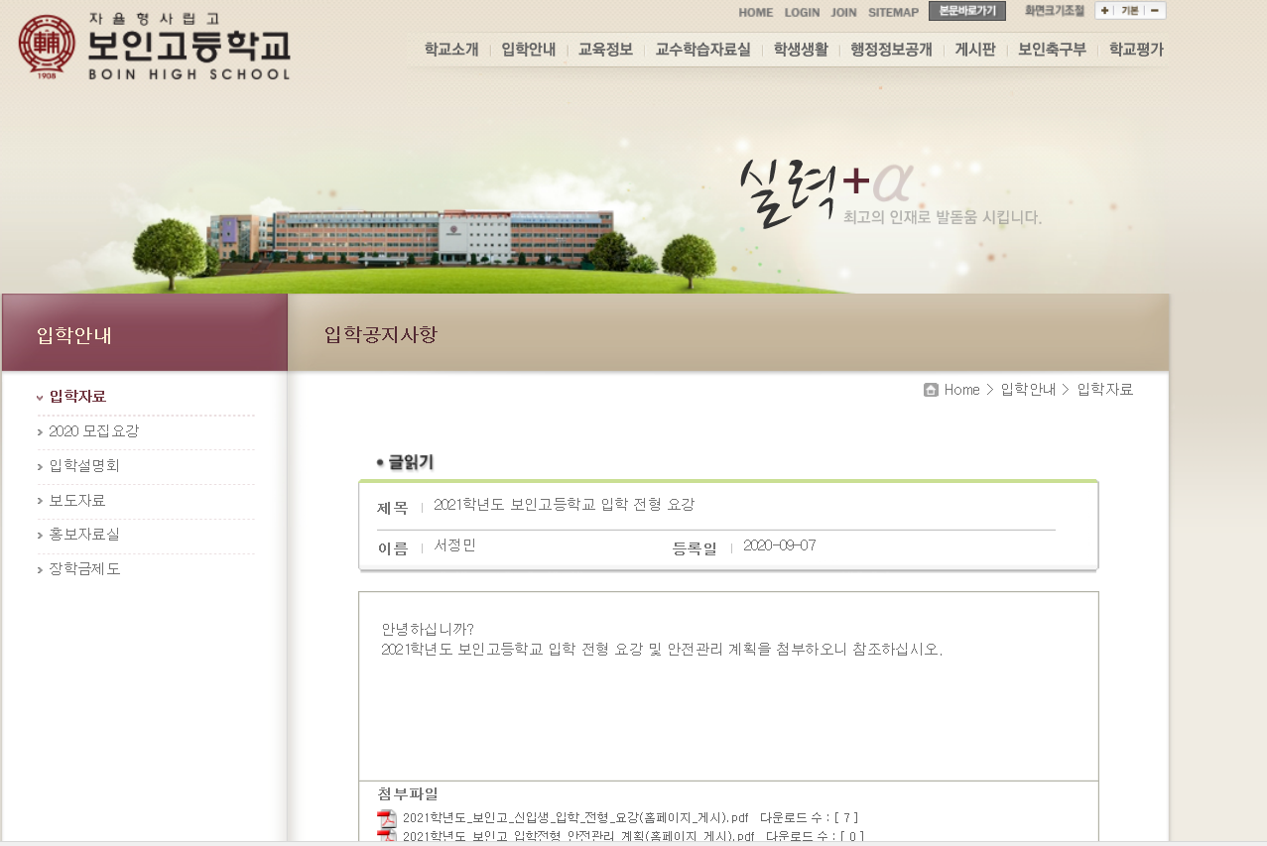Reset screen size with 기본 button
1267x846 pixels.
click(1129, 11)
